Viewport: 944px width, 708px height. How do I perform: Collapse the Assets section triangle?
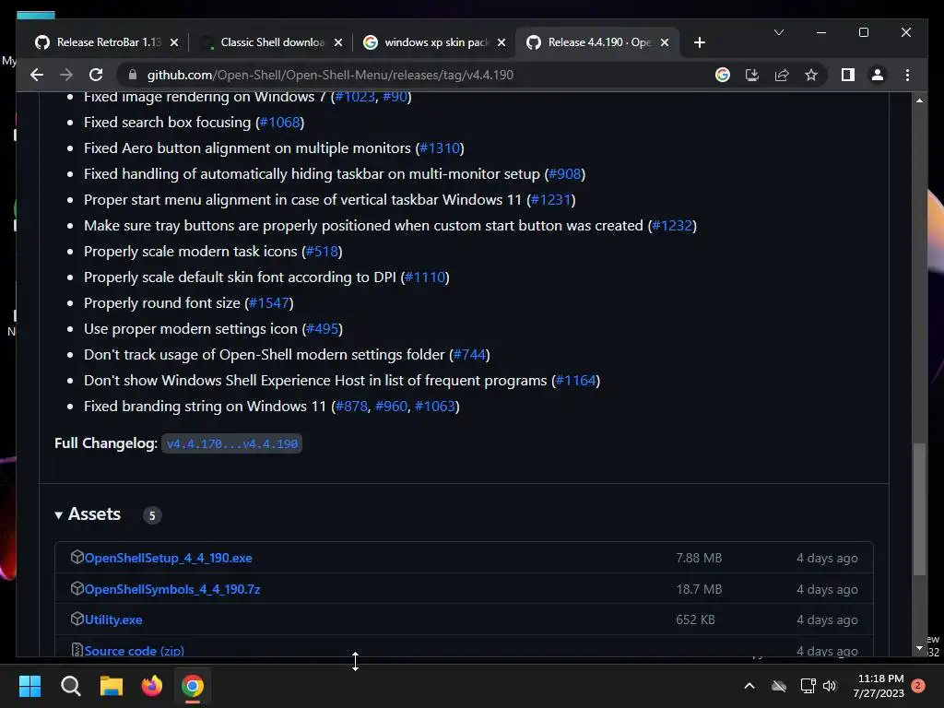tap(58, 515)
